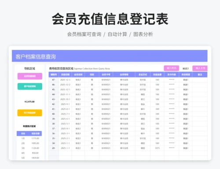Click the yellow button below ¥2,475.00
This screenshot has width=220, height=169.
click(x=30, y=113)
